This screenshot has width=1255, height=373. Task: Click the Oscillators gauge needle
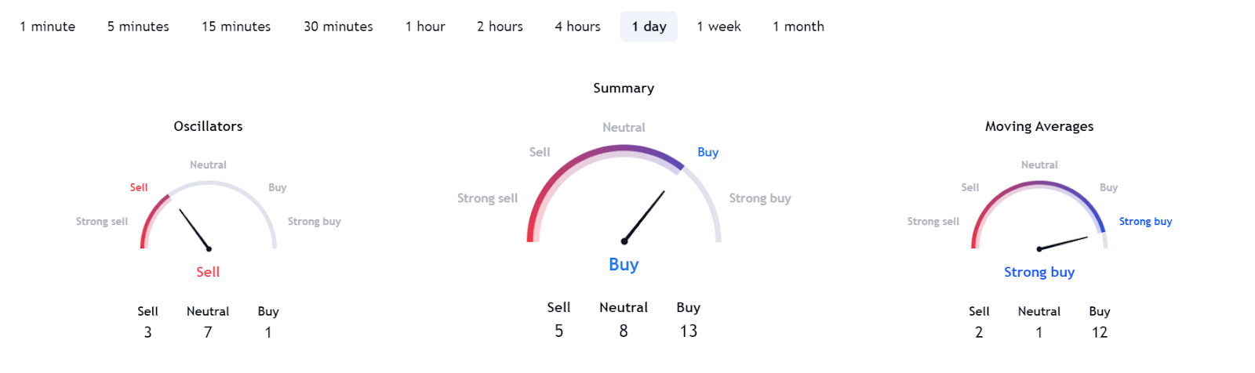tap(195, 229)
